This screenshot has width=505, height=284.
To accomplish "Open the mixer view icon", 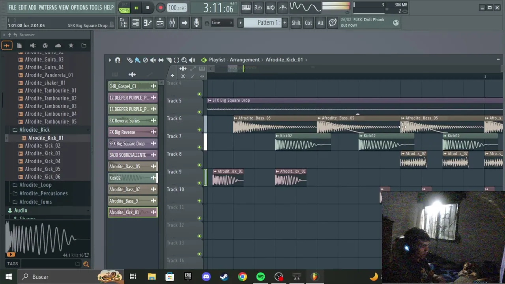I will (172, 23).
